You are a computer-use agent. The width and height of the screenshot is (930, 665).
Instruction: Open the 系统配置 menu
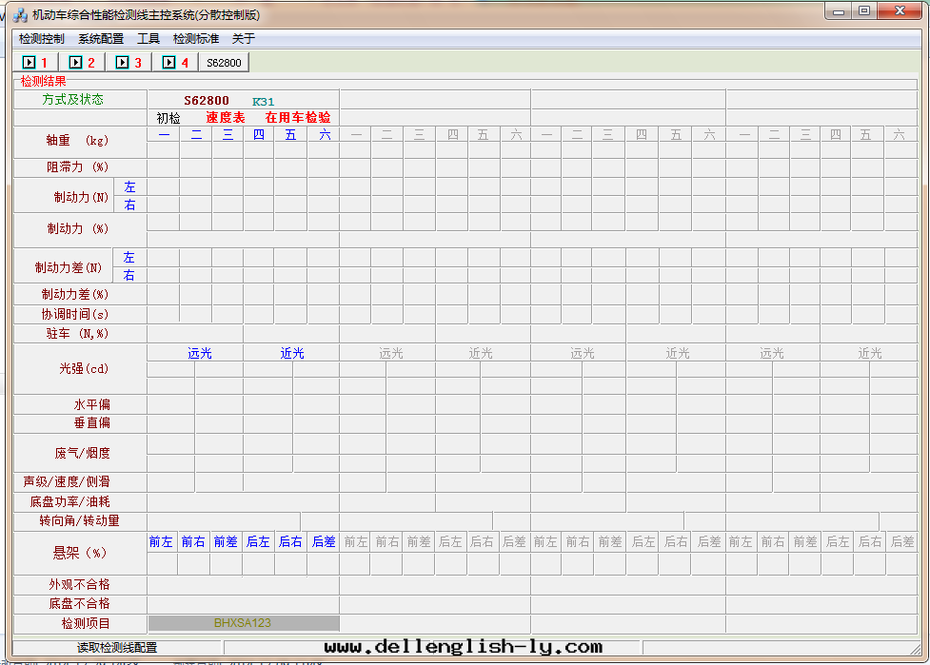(101, 39)
